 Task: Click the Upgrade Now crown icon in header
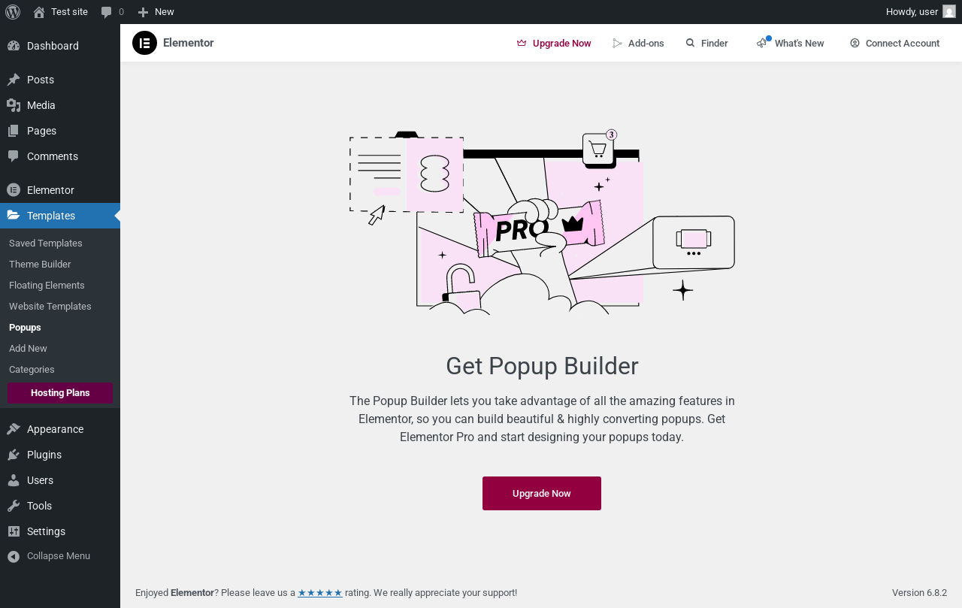tap(522, 43)
